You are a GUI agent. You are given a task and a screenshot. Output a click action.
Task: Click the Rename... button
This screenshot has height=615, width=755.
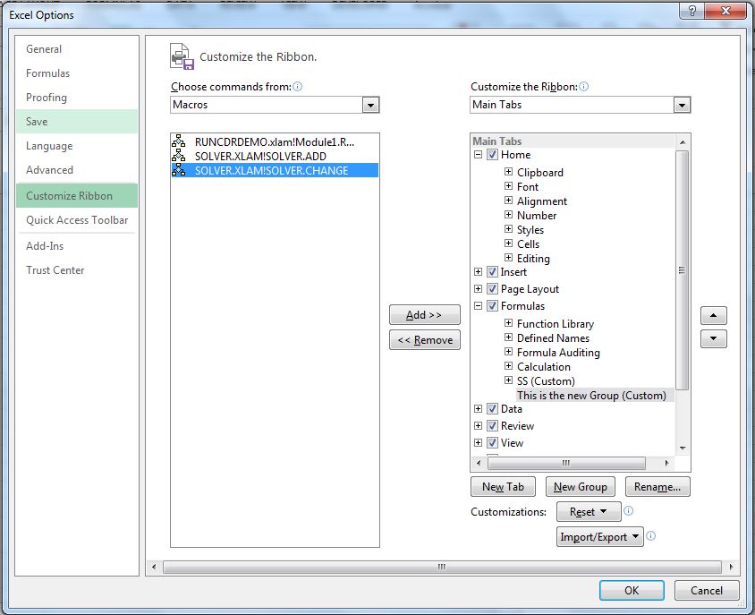(x=657, y=487)
